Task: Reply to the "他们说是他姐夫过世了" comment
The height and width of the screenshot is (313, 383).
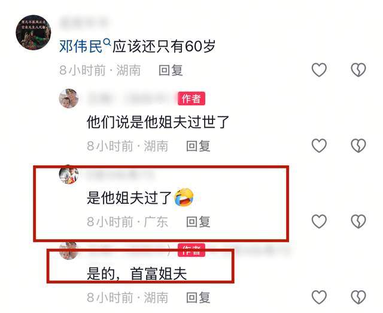Action: (198, 146)
